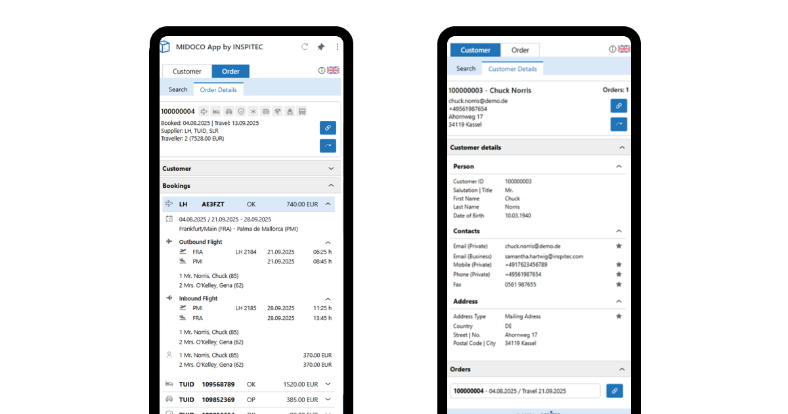Click blue share arrow button under Orders: 1
Image resolution: width=788 pixels, height=414 pixels.
[x=619, y=124]
